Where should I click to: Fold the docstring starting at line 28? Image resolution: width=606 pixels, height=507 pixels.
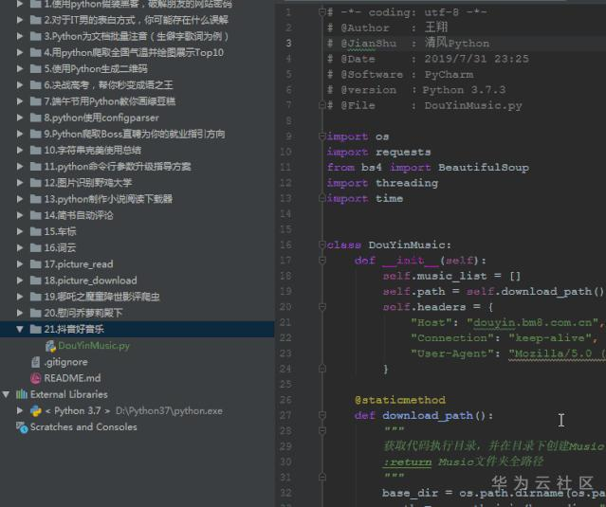pyautogui.click(x=322, y=431)
